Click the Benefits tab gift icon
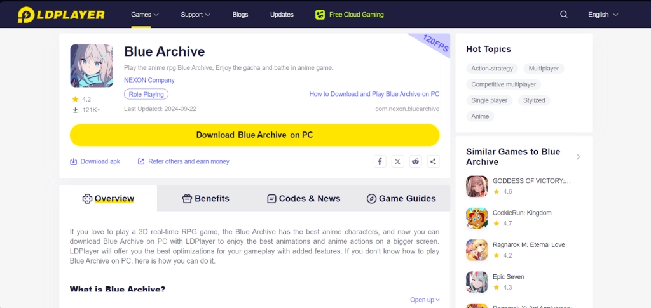The image size is (651, 308). pos(188,199)
